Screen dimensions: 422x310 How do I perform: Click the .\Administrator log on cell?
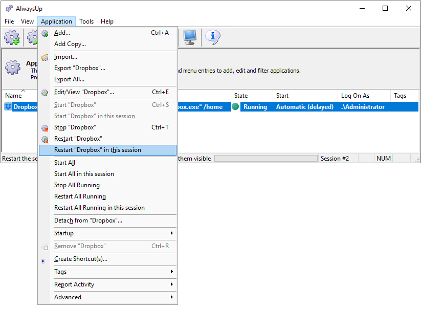pos(363,107)
